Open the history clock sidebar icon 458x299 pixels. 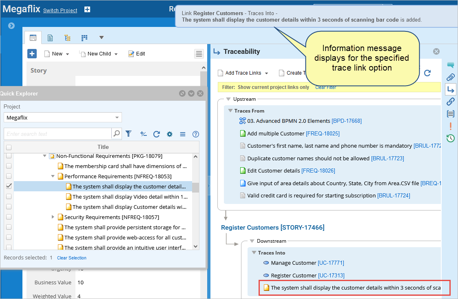pyautogui.click(x=450, y=138)
